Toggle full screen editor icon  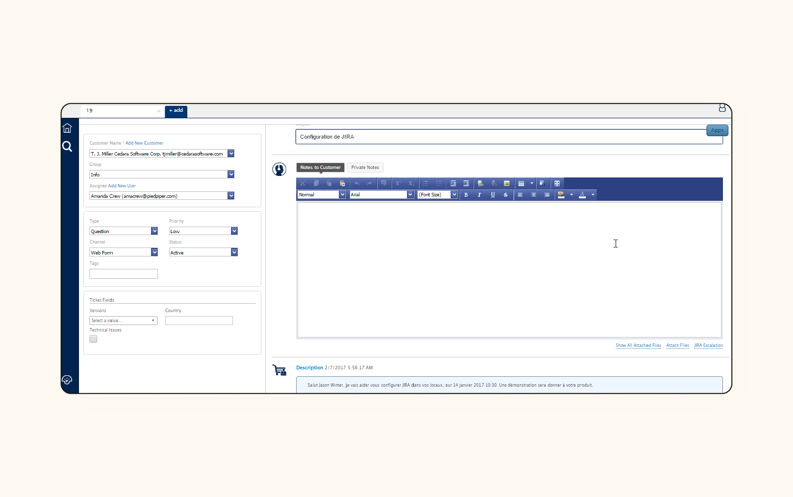[x=557, y=183]
